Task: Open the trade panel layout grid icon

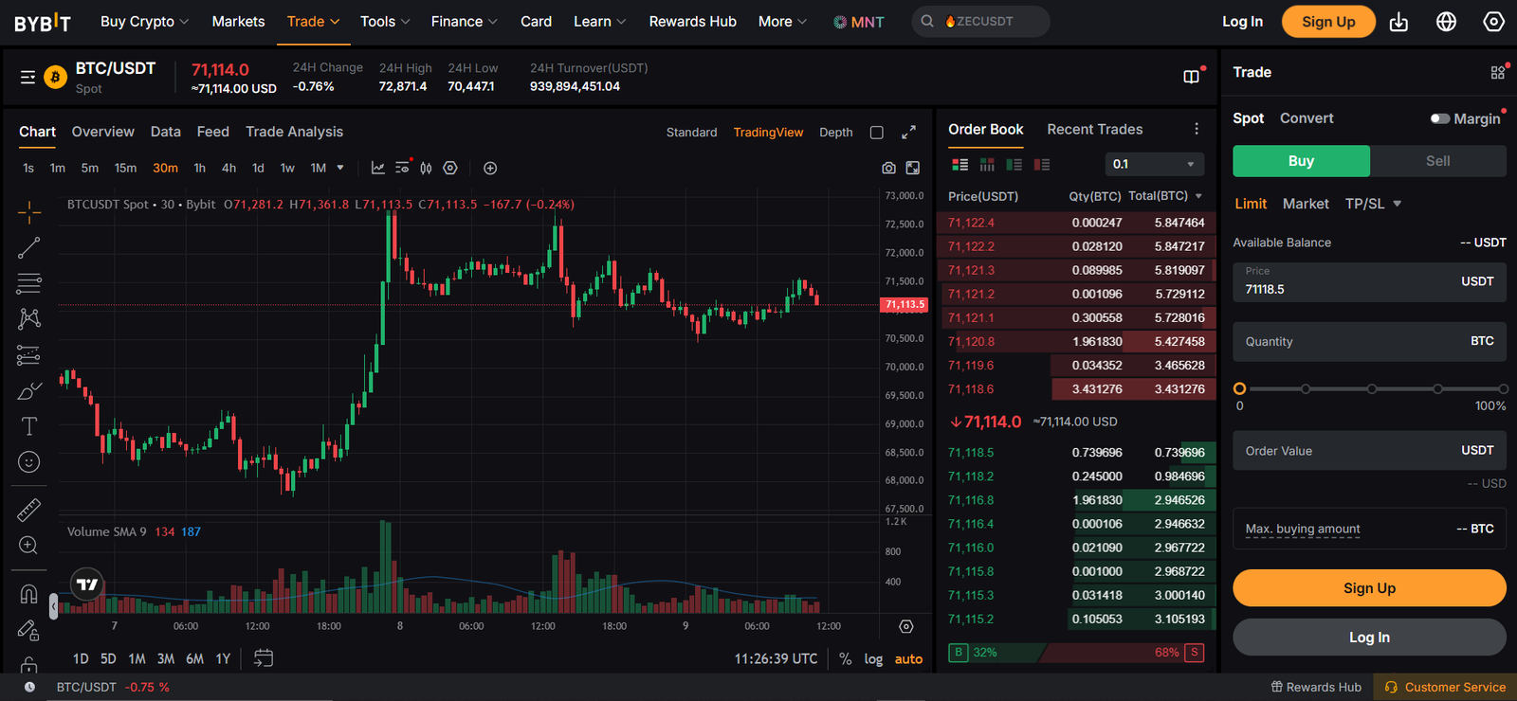Action: click(1498, 72)
